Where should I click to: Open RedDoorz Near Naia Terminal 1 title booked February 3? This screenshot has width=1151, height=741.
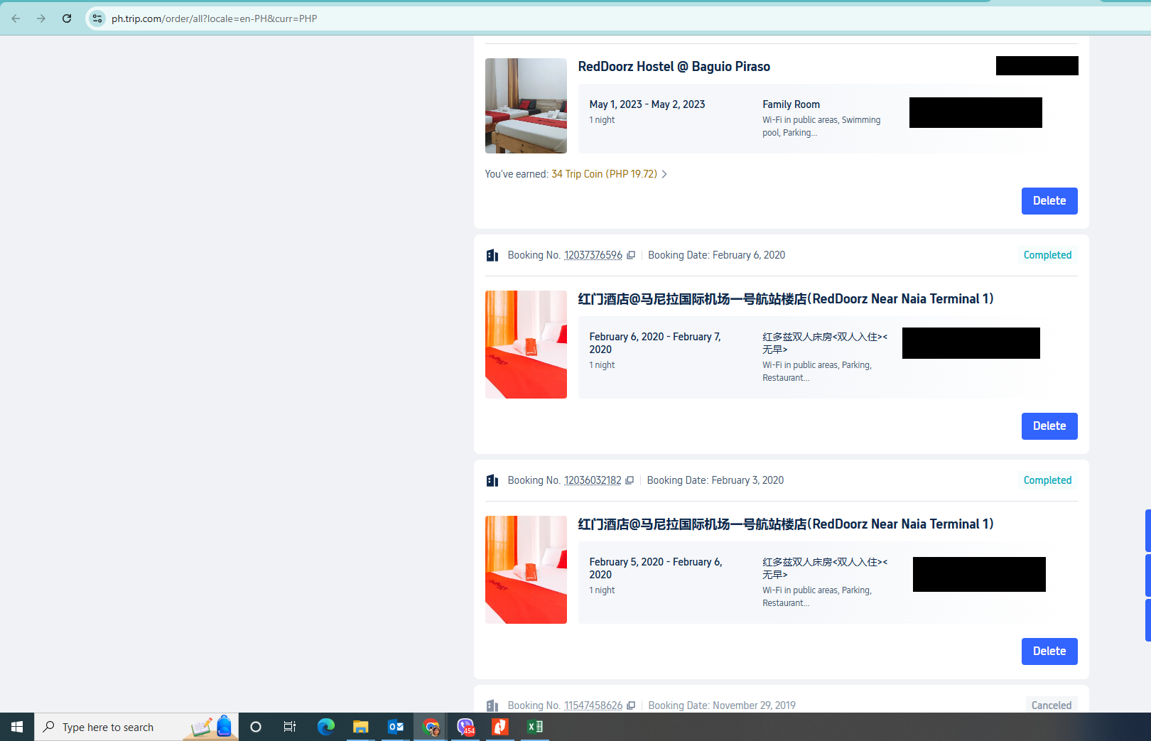(x=786, y=524)
